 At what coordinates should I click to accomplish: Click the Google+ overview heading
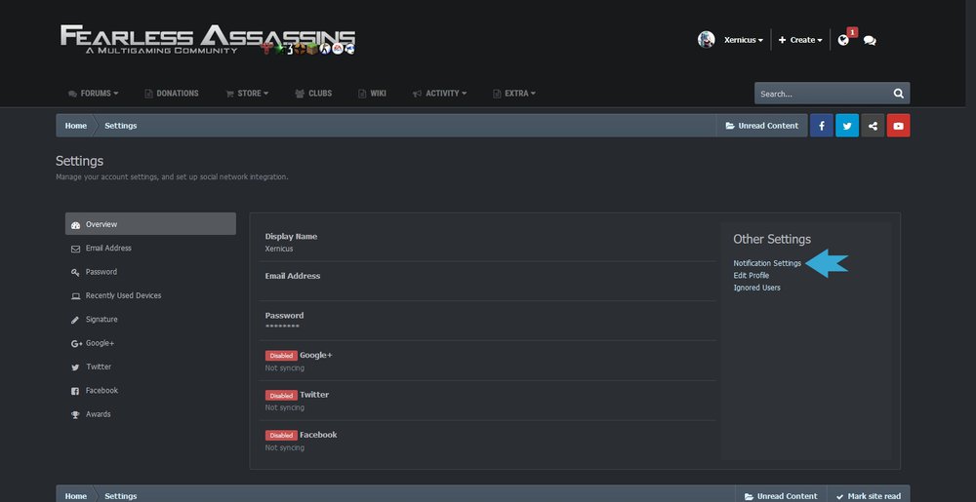[x=316, y=355]
